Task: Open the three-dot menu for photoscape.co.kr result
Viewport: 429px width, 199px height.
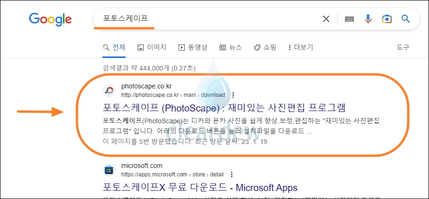Action: click(233, 95)
